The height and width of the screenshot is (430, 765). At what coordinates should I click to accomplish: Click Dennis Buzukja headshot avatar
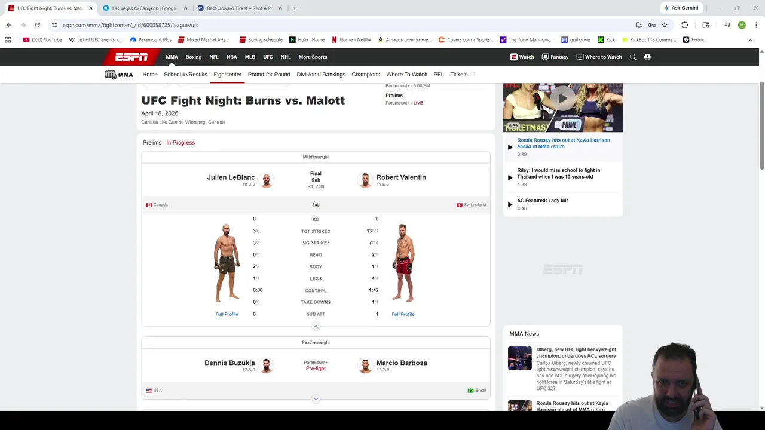[x=266, y=365]
